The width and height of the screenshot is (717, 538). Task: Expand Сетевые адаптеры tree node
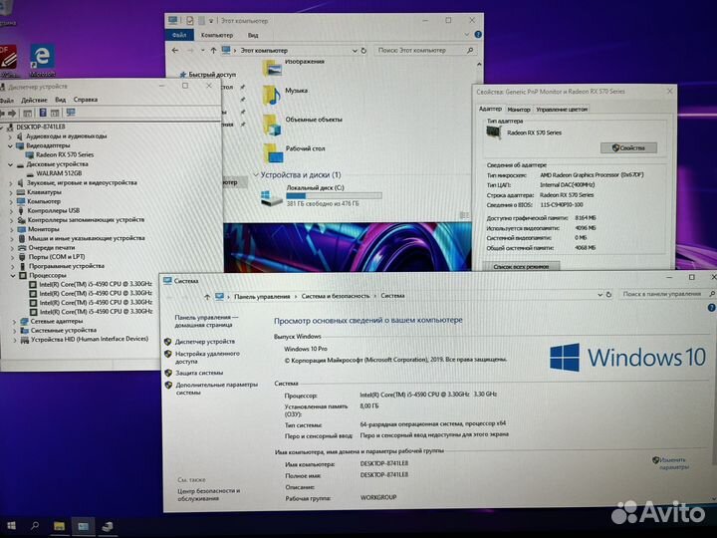pyautogui.click(x=14, y=322)
